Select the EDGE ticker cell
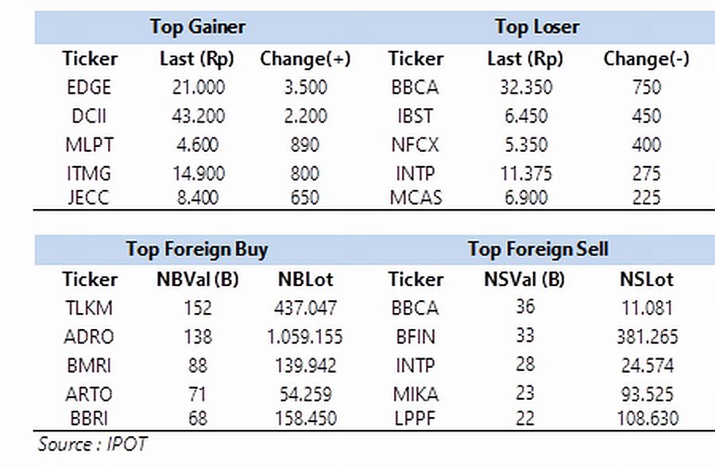 pos(89,87)
